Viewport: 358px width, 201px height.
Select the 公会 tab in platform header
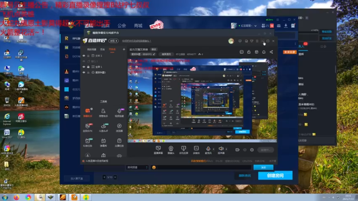pyautogui.click(x=122, y=25)
